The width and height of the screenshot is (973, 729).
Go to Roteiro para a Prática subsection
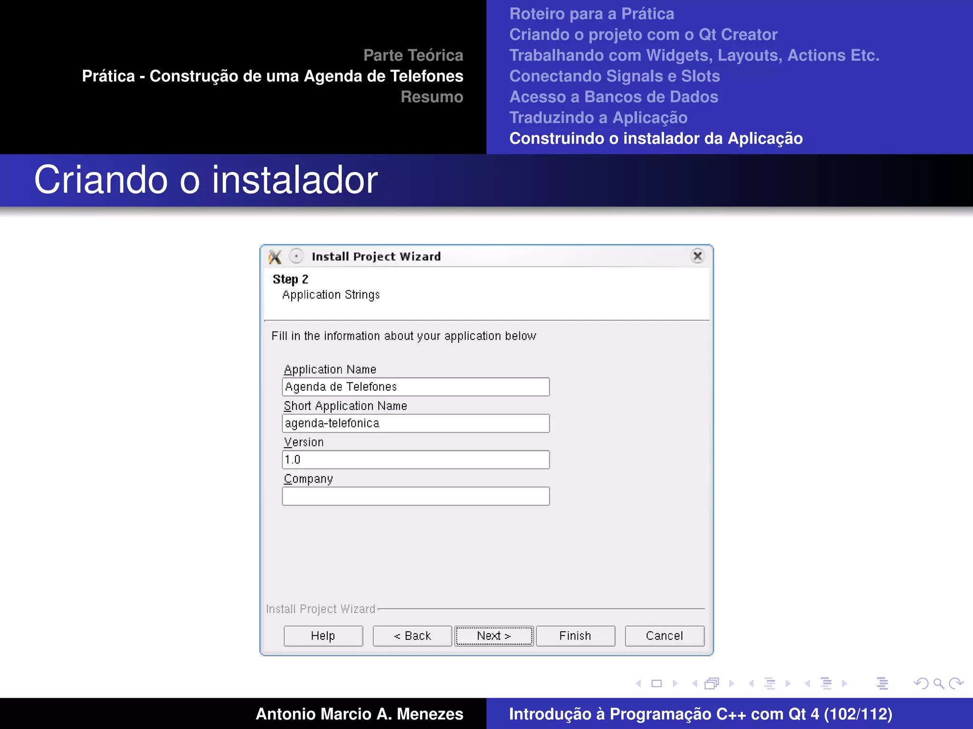point(591,14)
